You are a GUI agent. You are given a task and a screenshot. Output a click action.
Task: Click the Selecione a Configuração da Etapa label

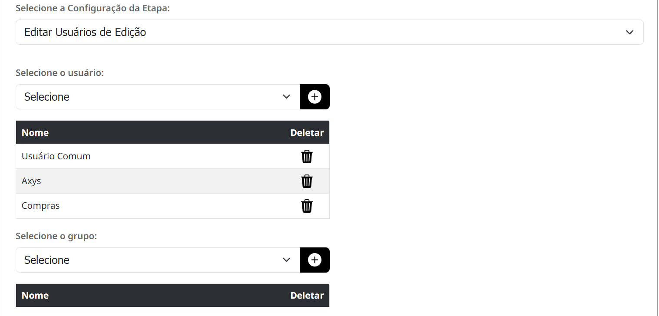(93, 8)
